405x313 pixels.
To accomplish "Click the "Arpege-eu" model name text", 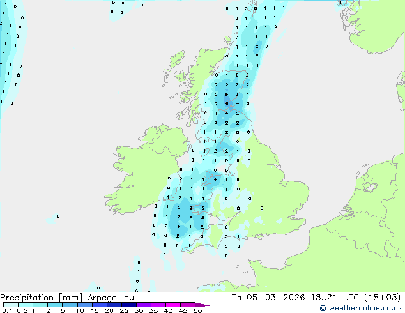I will (x=111, y=298).
